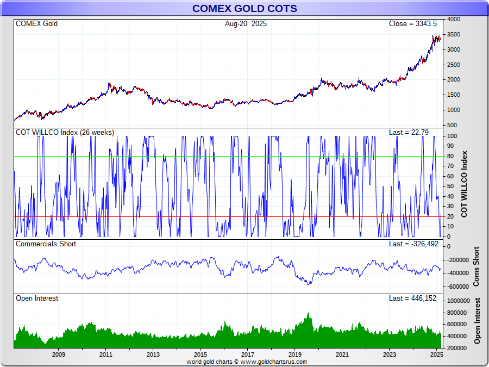Viewport: 489px width, 367px height.
Task: Click the 500 price axis label
Action: [452, 125]
